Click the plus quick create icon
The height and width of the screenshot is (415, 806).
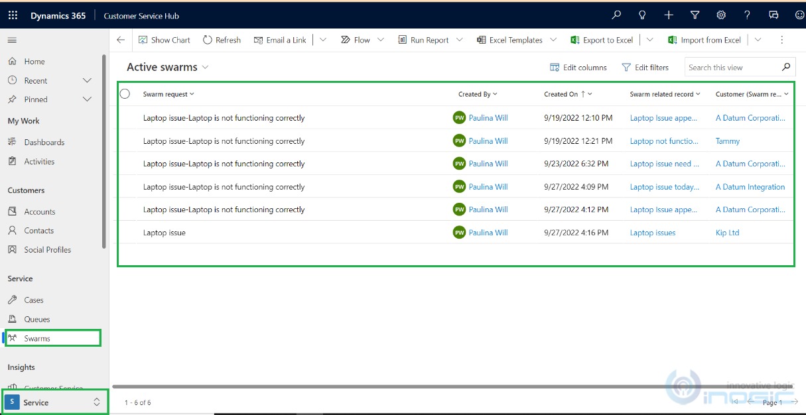(669, 15)
